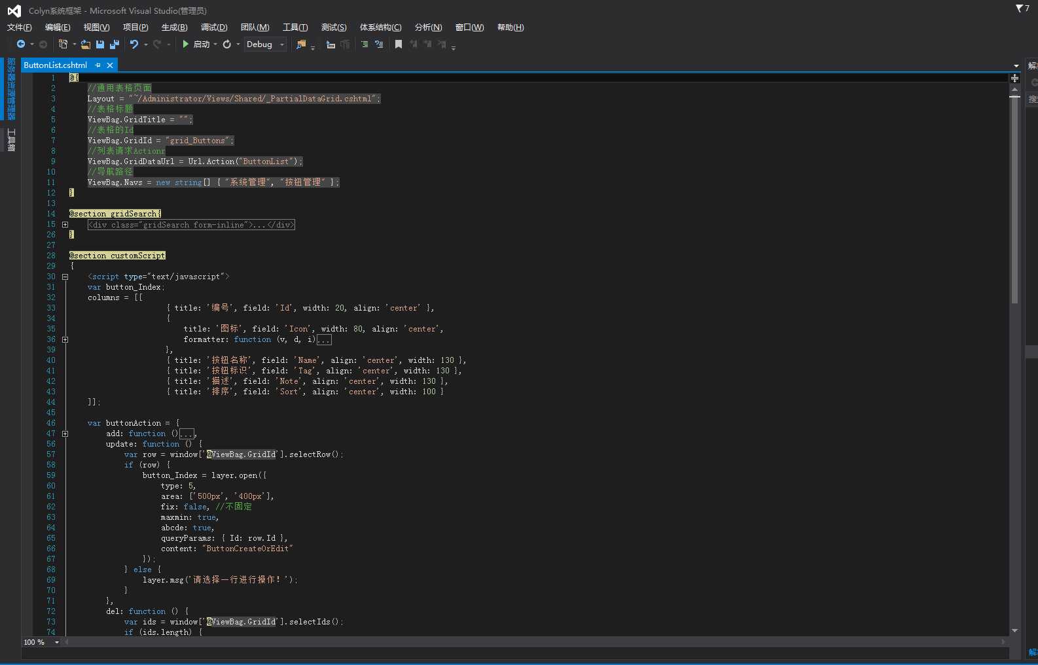The width and height of the screenshot is (1038, 665).
Task: Open the 编辑(E) menu
Action: pos(58,27)
